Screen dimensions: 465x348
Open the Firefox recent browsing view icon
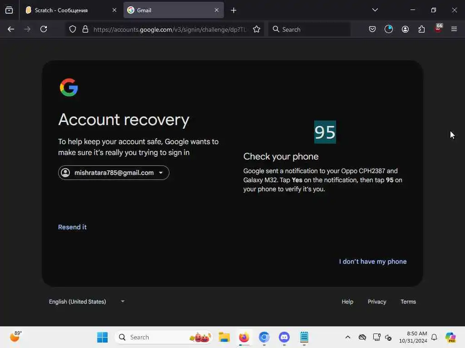(x=9, y=10)
